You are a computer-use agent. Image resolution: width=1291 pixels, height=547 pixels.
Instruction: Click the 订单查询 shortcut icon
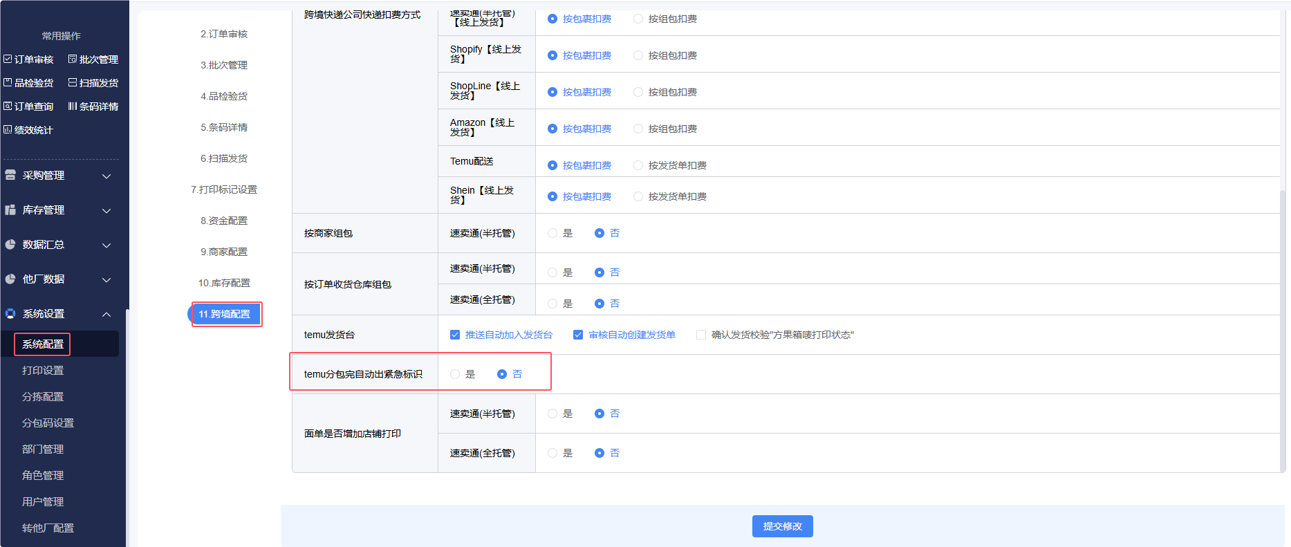tap(8, 106)
